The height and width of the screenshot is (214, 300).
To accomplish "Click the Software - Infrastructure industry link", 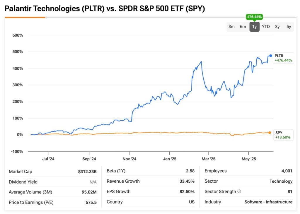I will point(268,202).
